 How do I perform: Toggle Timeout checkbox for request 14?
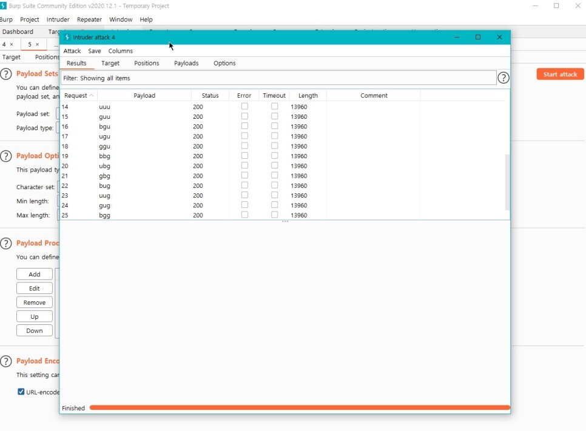(x=274, y=107)
